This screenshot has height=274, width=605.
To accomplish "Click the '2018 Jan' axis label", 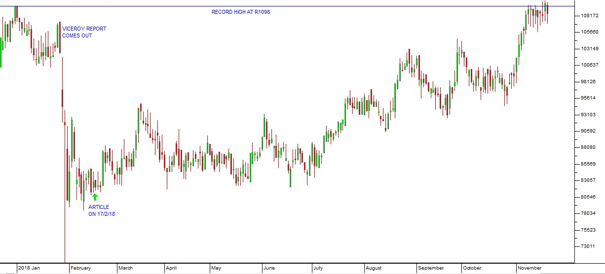I will [x=28, y=268].
